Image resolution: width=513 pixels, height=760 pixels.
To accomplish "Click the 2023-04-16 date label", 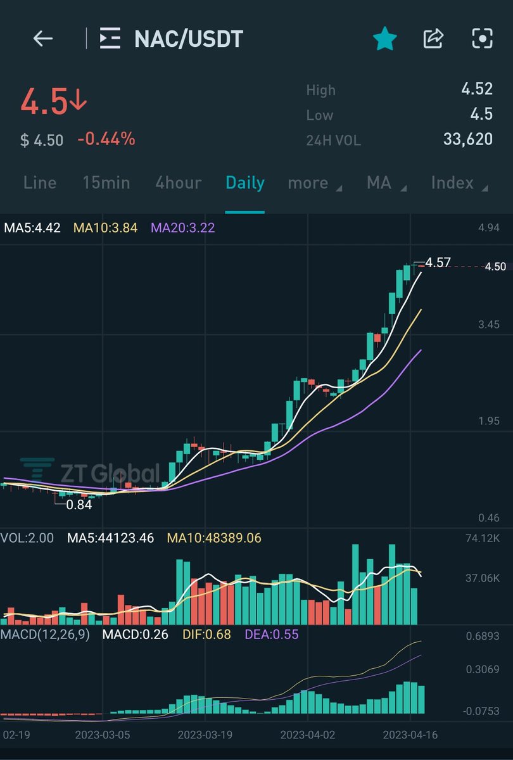I will [410, 735].
